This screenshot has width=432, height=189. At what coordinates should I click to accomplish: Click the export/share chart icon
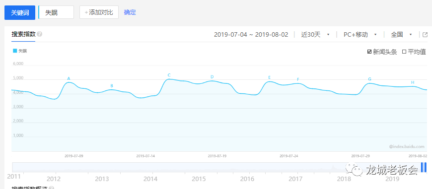coord(425,35)
